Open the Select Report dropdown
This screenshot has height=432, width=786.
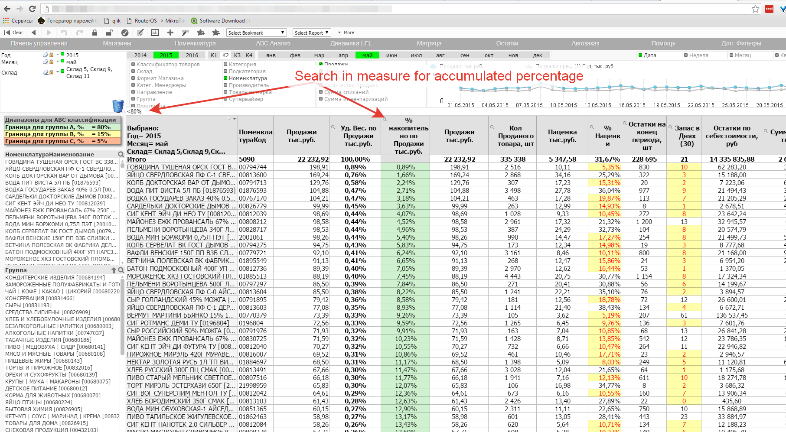tap(312, 33)
